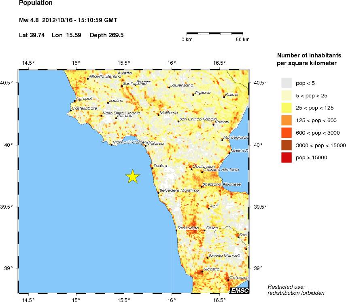Select the Acri city marker
The image size is (346, 302).
click(x=208, y=208)
